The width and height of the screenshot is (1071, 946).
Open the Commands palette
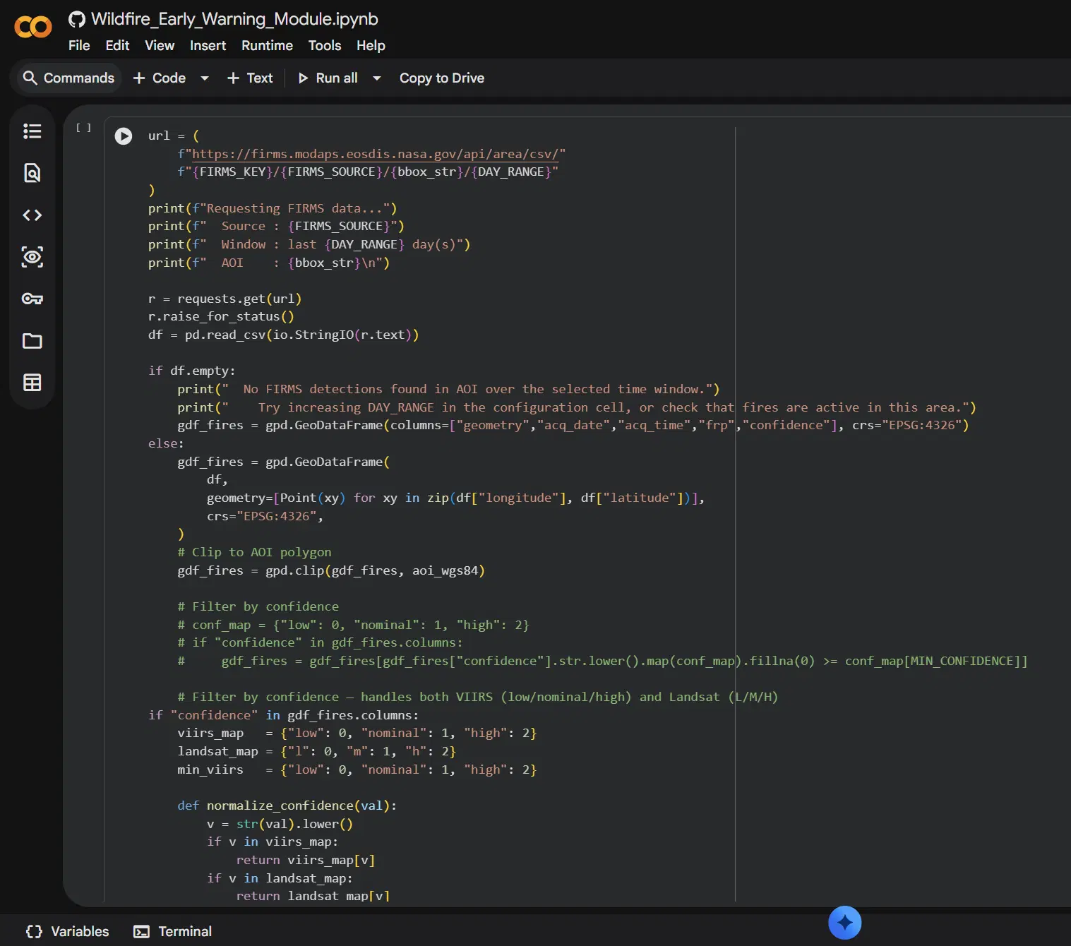pos(68,78)
